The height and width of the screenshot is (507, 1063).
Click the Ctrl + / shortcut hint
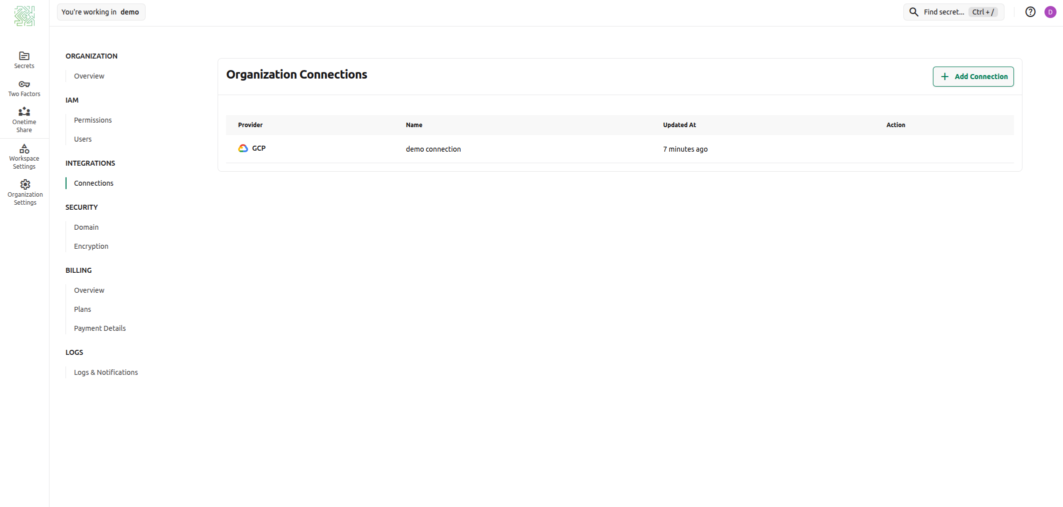tap(983, 12)
